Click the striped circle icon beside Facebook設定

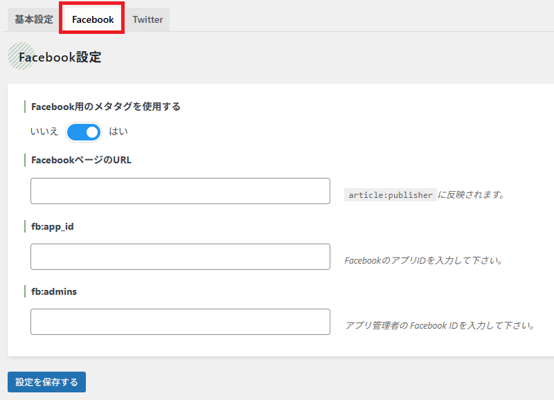(21, 56)
